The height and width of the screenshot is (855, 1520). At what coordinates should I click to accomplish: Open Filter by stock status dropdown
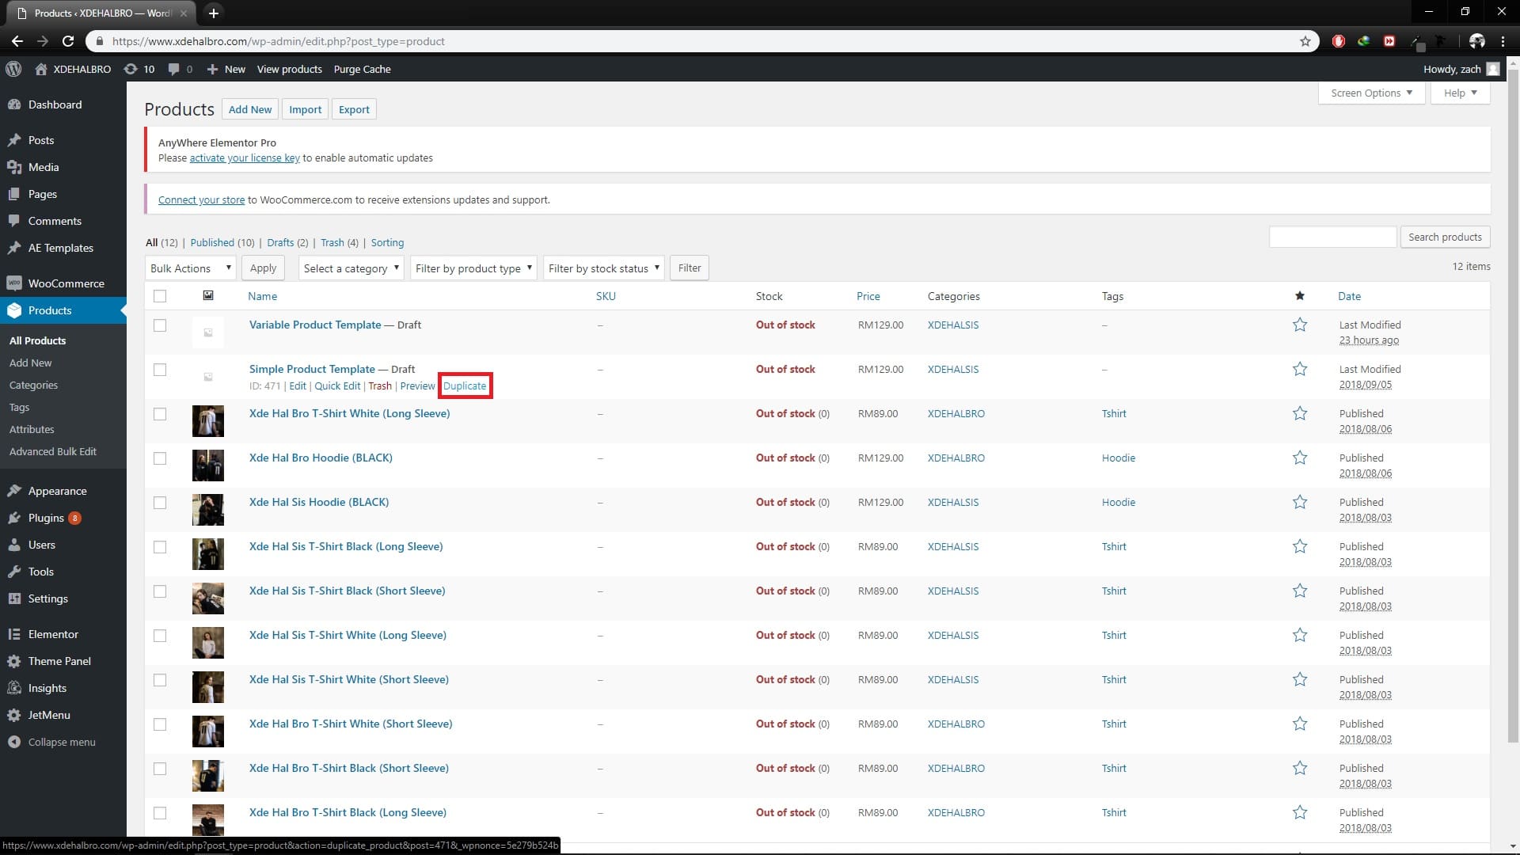coord(603,268)
